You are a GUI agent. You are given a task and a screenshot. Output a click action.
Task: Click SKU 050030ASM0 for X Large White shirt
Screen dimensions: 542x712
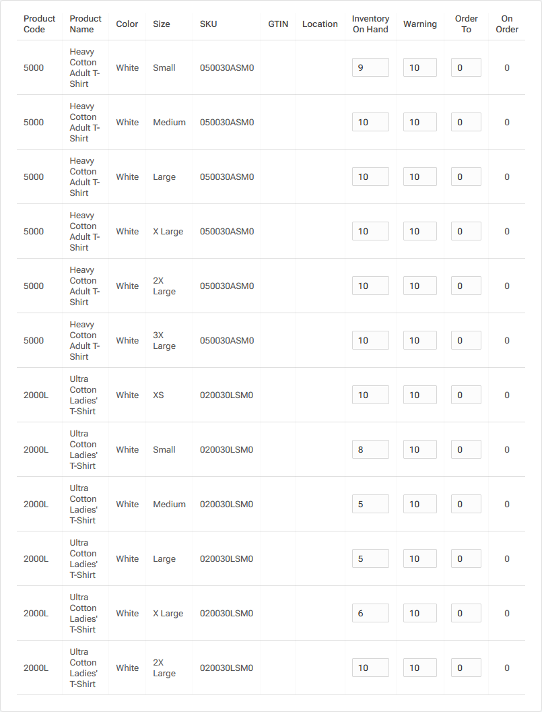click(226, 231)
